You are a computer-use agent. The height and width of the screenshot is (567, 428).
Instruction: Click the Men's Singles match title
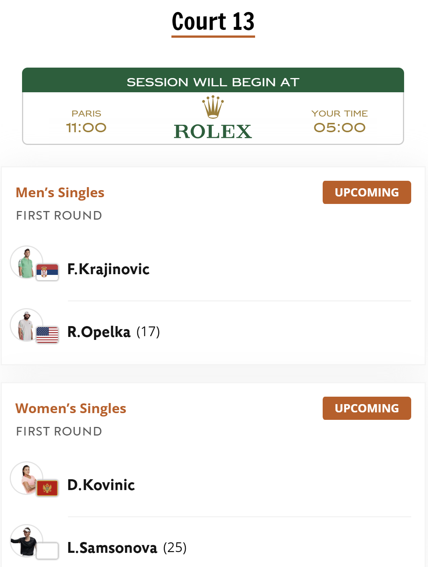(x=60, y=193)
